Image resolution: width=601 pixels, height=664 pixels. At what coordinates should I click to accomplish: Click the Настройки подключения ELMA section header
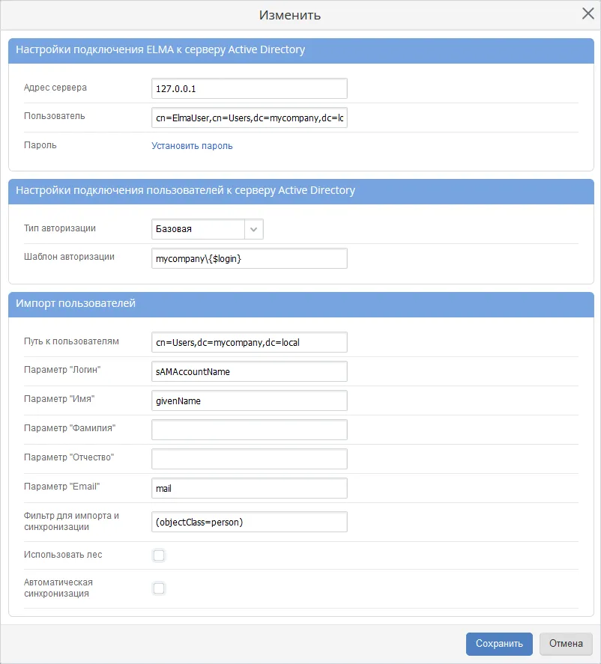pos(300,50)
